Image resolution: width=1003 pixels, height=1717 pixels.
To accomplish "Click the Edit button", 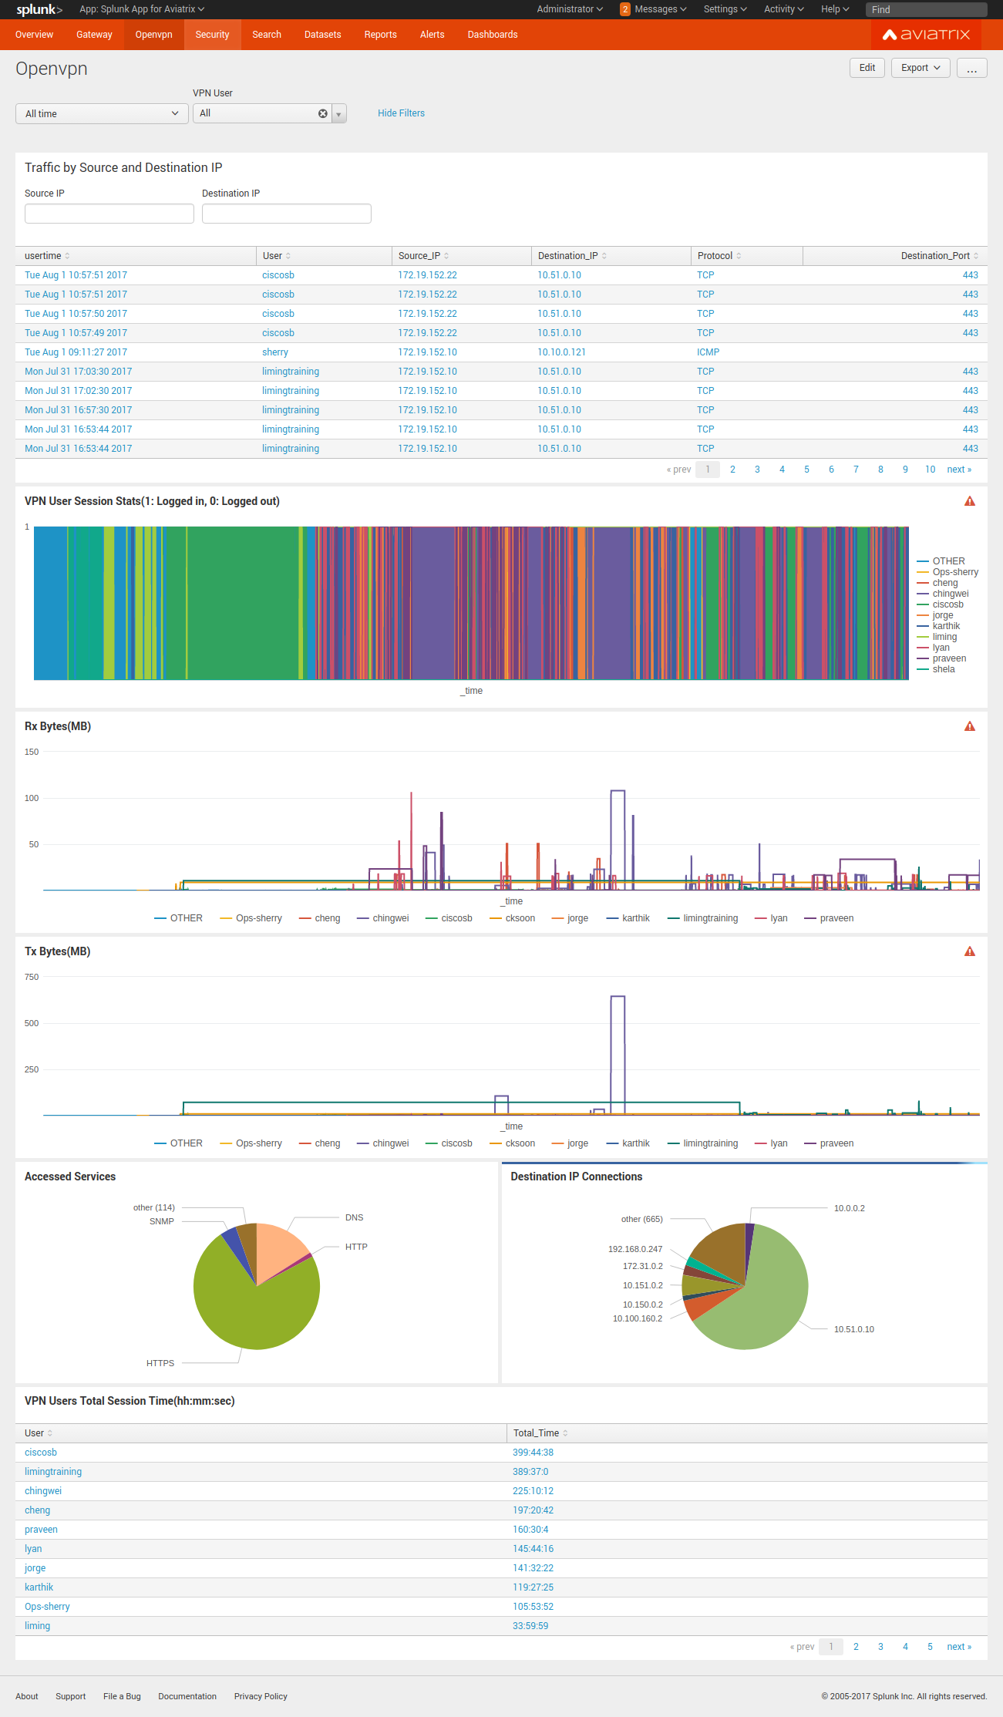I will point(867,68).
